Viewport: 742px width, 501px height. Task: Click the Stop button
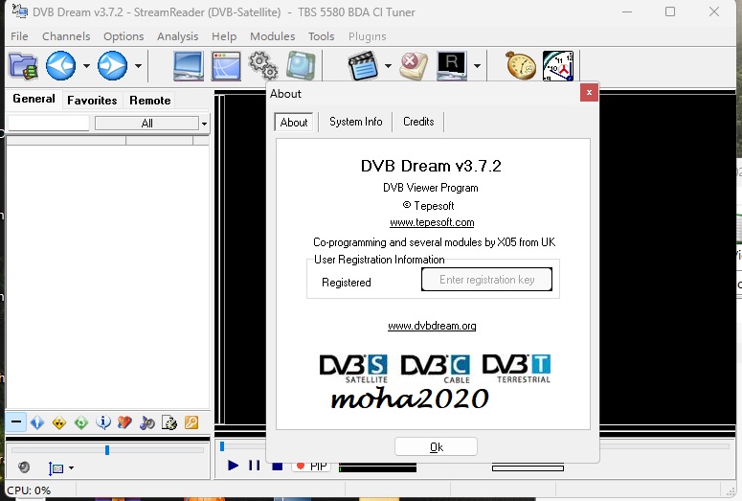(x=278, y=467)
